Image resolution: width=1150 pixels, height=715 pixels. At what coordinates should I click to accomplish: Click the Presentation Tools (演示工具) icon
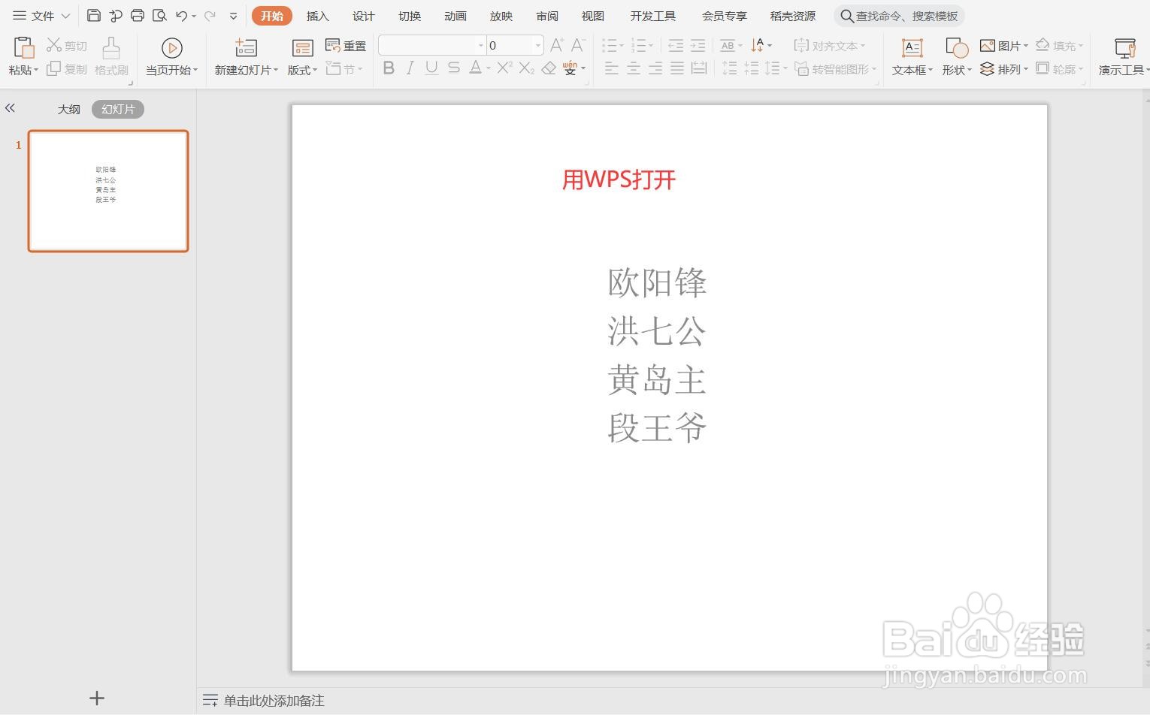click(1125, 48)
